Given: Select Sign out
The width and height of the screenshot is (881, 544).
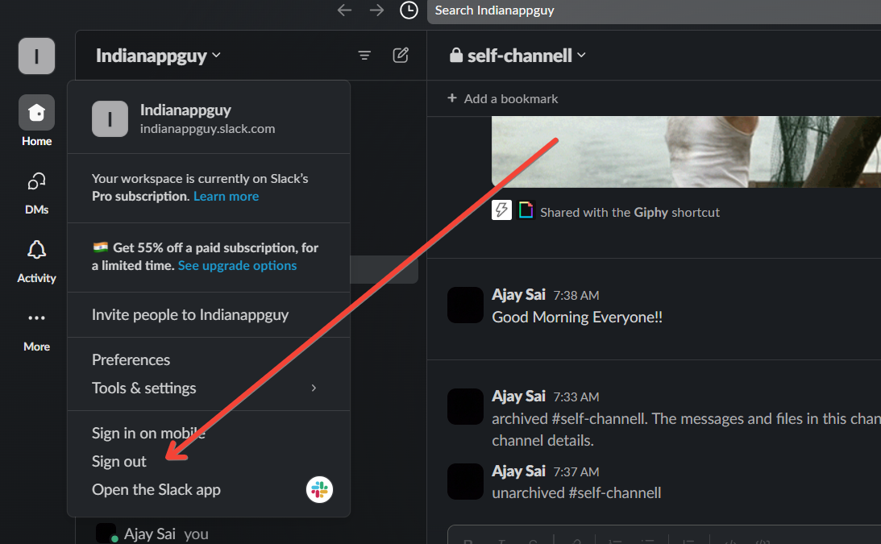Looking at the screenshot, I should click(x=209, y=461).
